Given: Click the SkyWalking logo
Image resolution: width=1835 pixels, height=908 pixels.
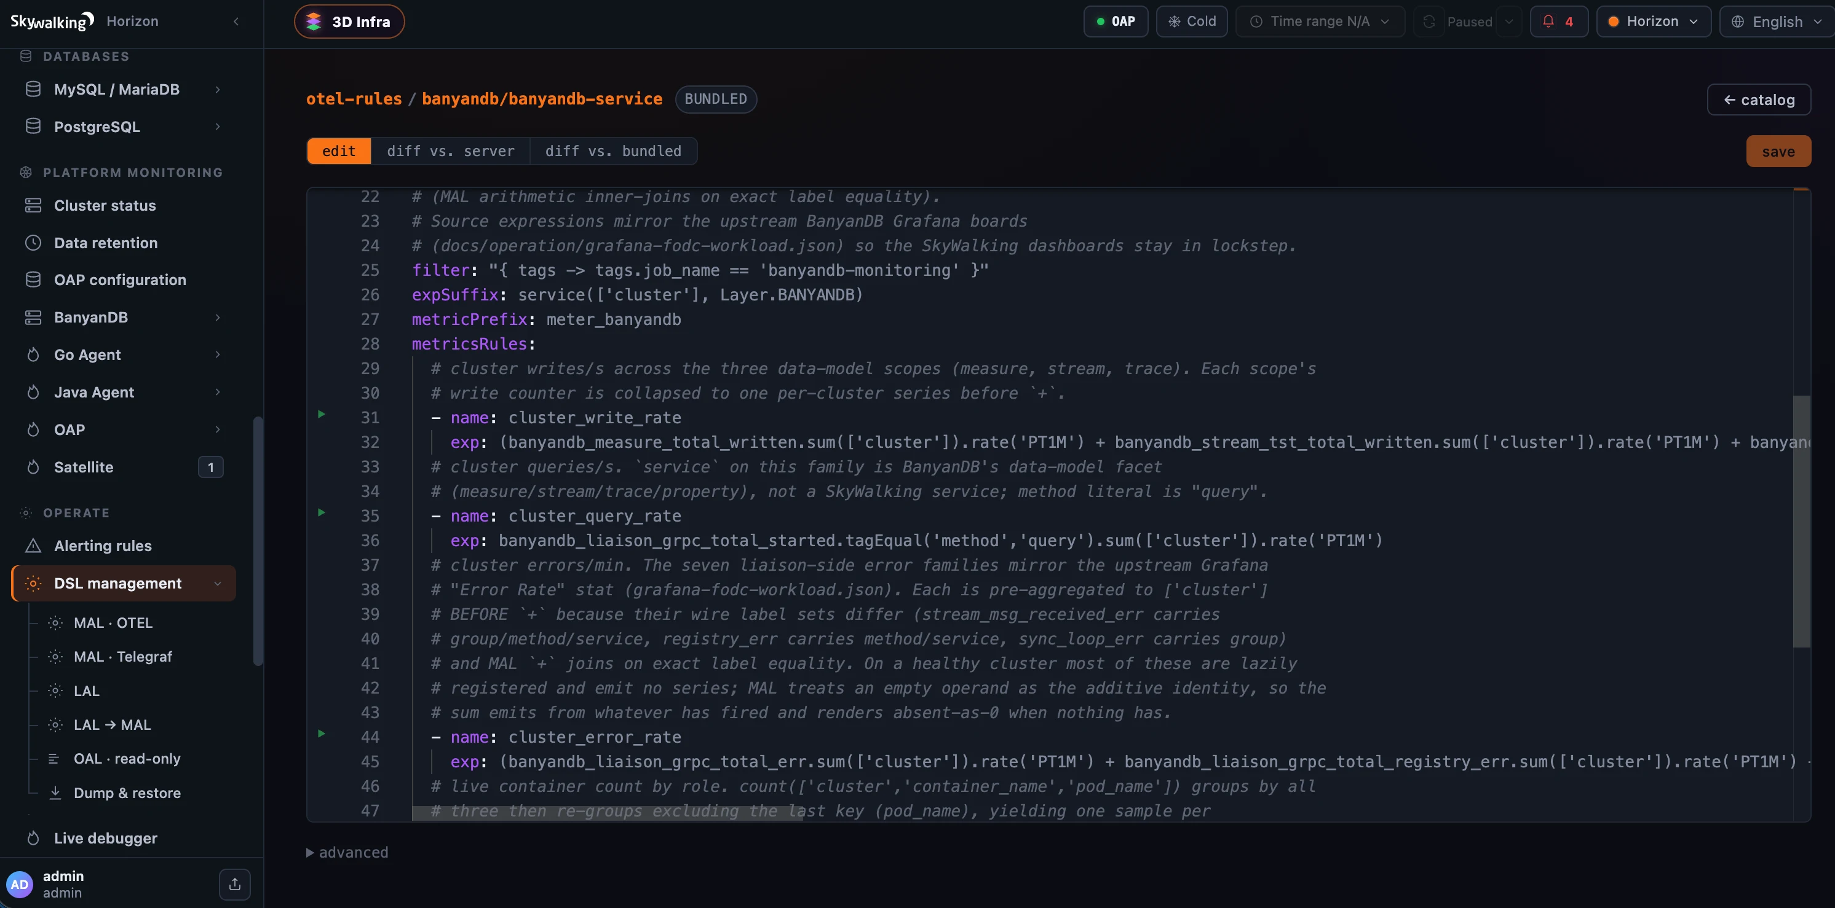Looking at the screenshot, I should click(52, 22).
